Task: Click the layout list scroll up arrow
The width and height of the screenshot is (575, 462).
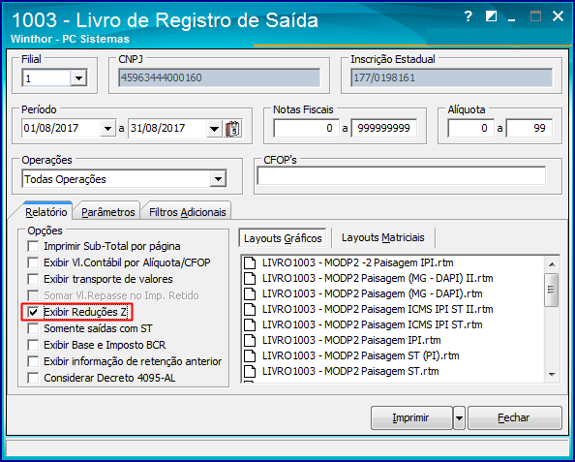Action: [552, 264]
